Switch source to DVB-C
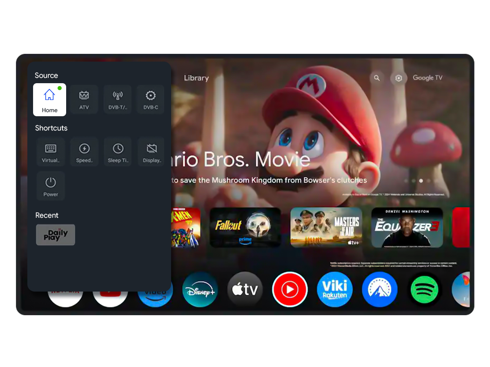Viewport: 490px width, 367px height. (x=151, y=99)
